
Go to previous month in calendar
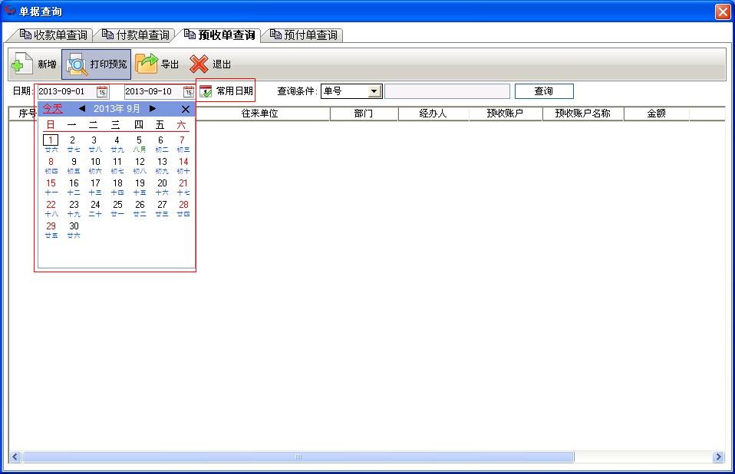(x=82, y=109)
